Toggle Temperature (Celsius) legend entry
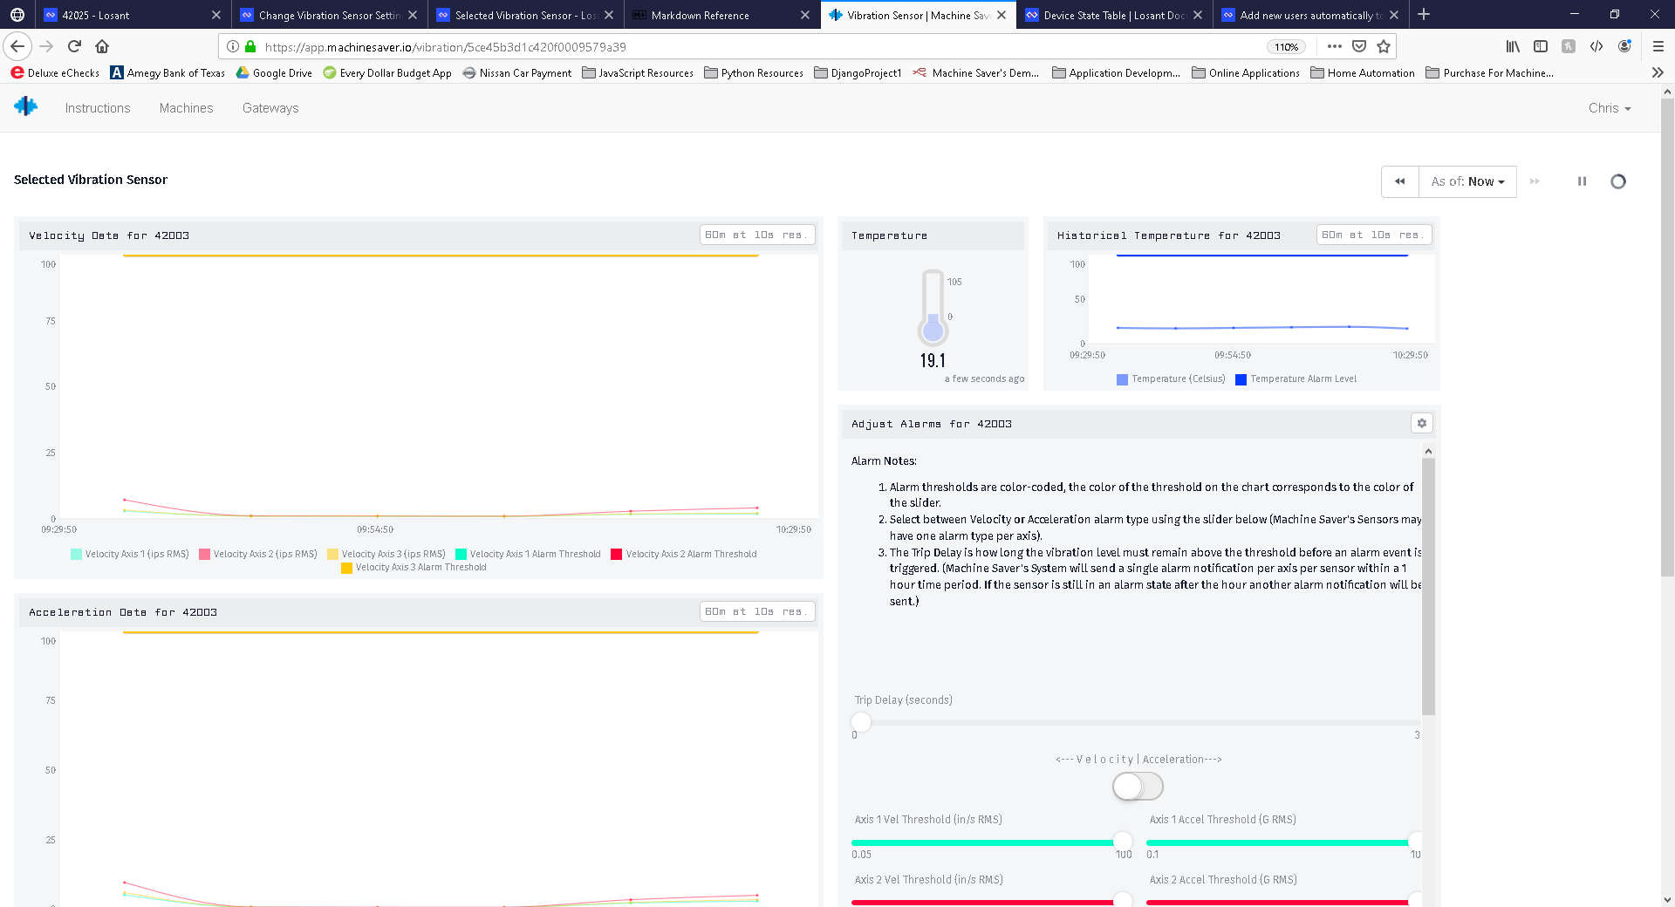Screen dimensions: 1675x907 pos(1171,378)
